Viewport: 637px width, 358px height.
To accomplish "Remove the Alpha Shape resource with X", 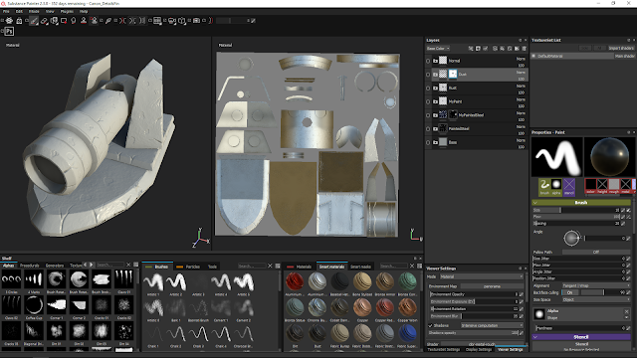I will point(626,311).
